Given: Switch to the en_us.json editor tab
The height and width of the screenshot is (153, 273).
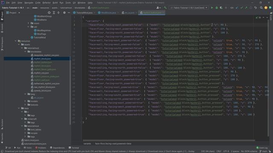Looking at the screenshot, I should (x=129, y=13).
